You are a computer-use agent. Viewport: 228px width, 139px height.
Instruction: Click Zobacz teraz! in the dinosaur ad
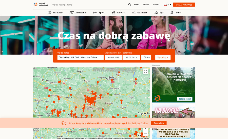click(185, 99)
